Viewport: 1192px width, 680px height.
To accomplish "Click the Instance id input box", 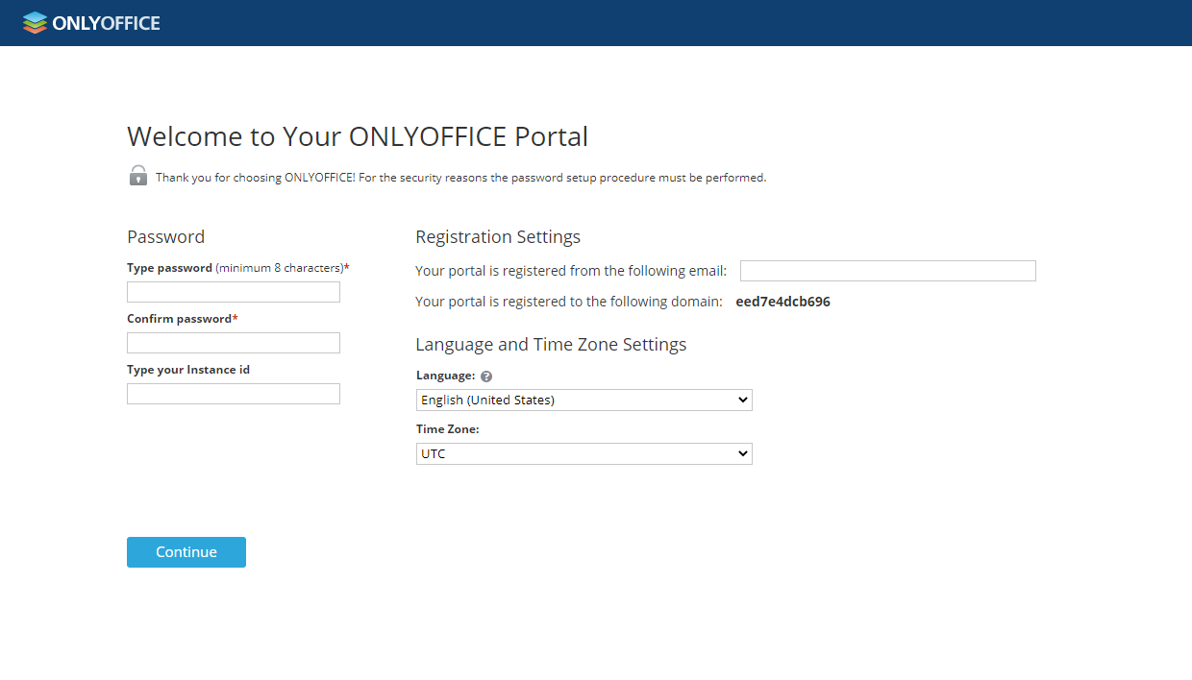I will [x=233, y=393].
